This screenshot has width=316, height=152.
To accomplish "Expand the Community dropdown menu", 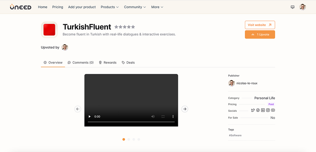I will 135,7.
